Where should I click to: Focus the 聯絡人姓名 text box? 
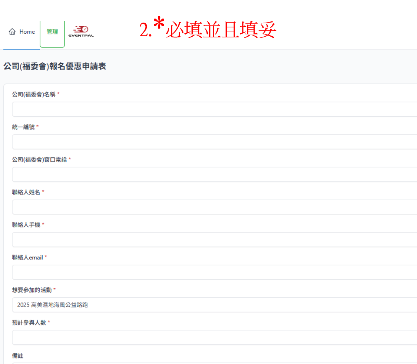point(214,207)
